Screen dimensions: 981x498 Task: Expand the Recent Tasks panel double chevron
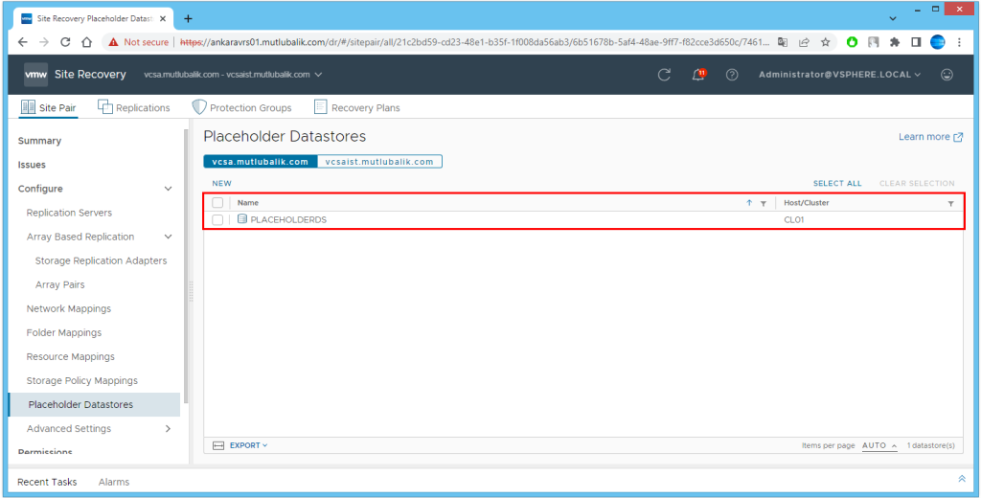point(962,479)
